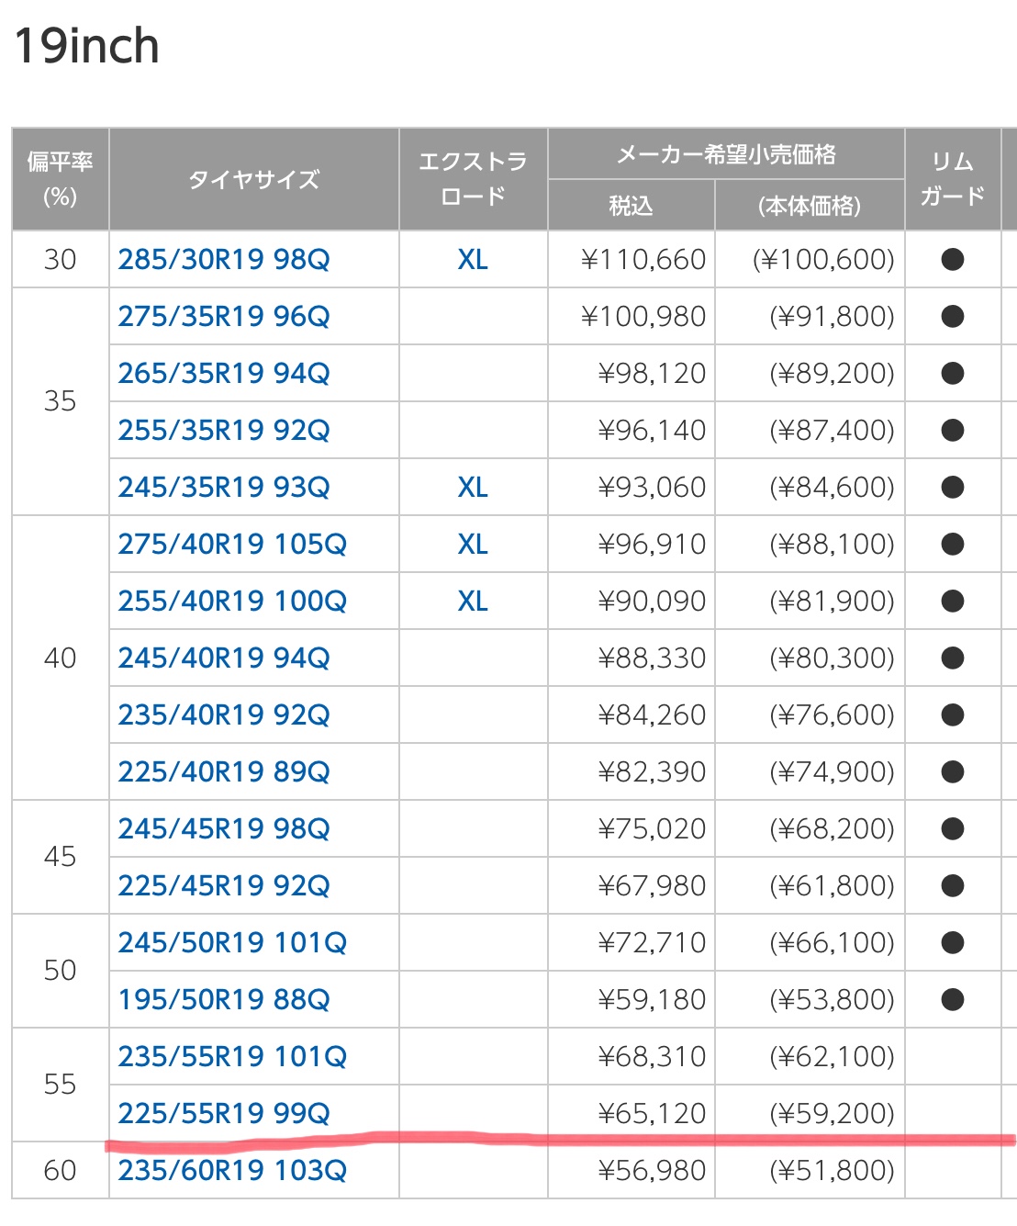Click the 225/45R19 92Q link
The height and width of the screenshot is (1226, 1017).
click(x=223, y=886)
